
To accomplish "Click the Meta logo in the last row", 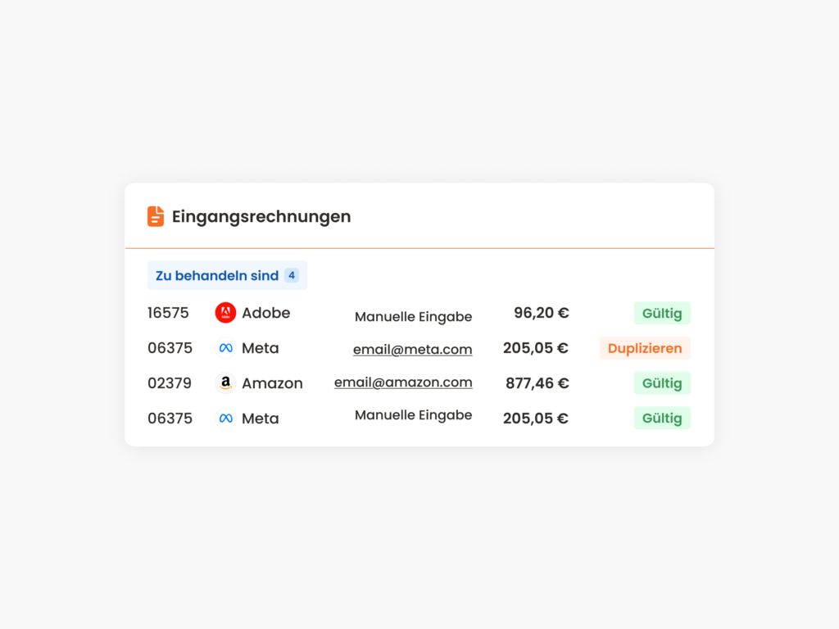I will click(x=225, y=419).
